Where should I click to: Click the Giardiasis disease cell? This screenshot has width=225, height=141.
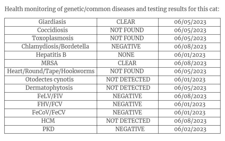tap(51, 22)
